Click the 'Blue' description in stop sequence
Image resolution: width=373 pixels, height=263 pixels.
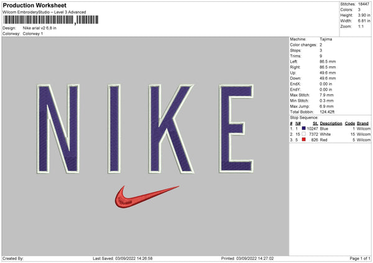[x=324, y=128]
